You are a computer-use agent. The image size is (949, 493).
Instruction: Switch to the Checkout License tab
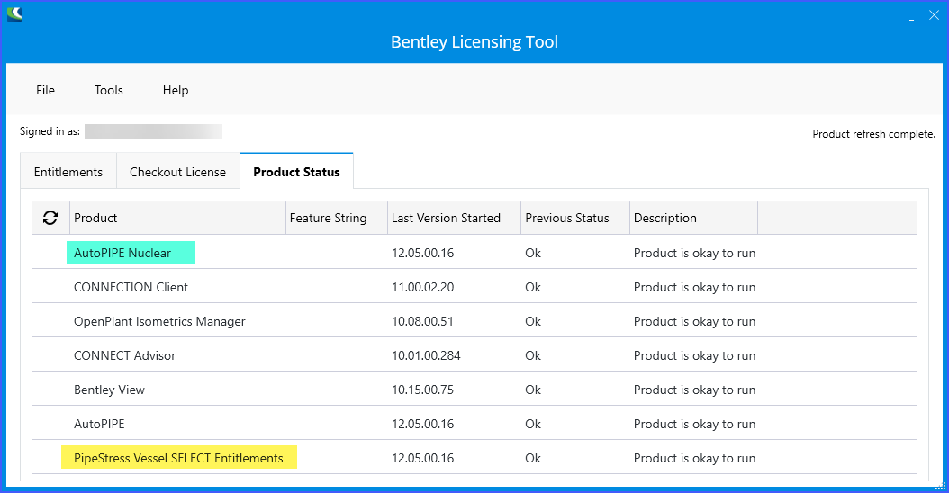177,172
